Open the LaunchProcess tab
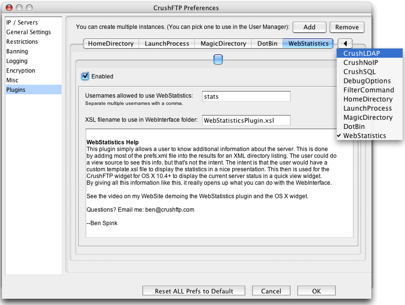 [x=167, y=43]
